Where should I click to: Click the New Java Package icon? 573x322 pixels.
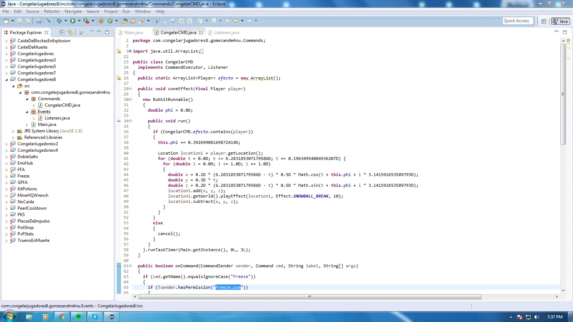tap(101, 21)
